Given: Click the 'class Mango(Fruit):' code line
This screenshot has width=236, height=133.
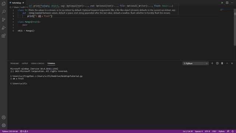Looking at the screenshot, I should pos(29,22).
